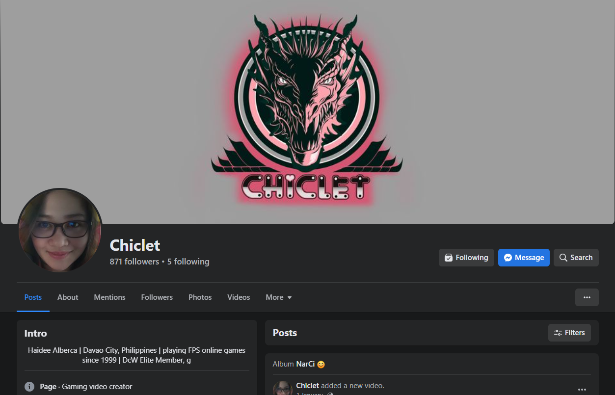This screenshot has height=395, width=615.
Task: Open the Chiclet profile picture
Action: [60, 231]
